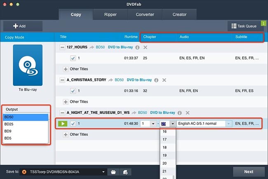
Task: Click the Runtime column header
Action: (131, 37)
